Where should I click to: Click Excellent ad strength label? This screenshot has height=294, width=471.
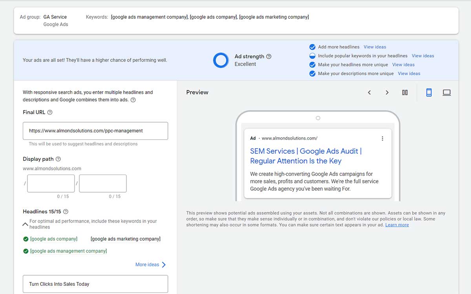pos(245,64)
